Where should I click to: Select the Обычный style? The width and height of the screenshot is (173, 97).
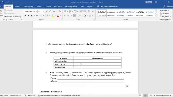click(x=102, y=13)
